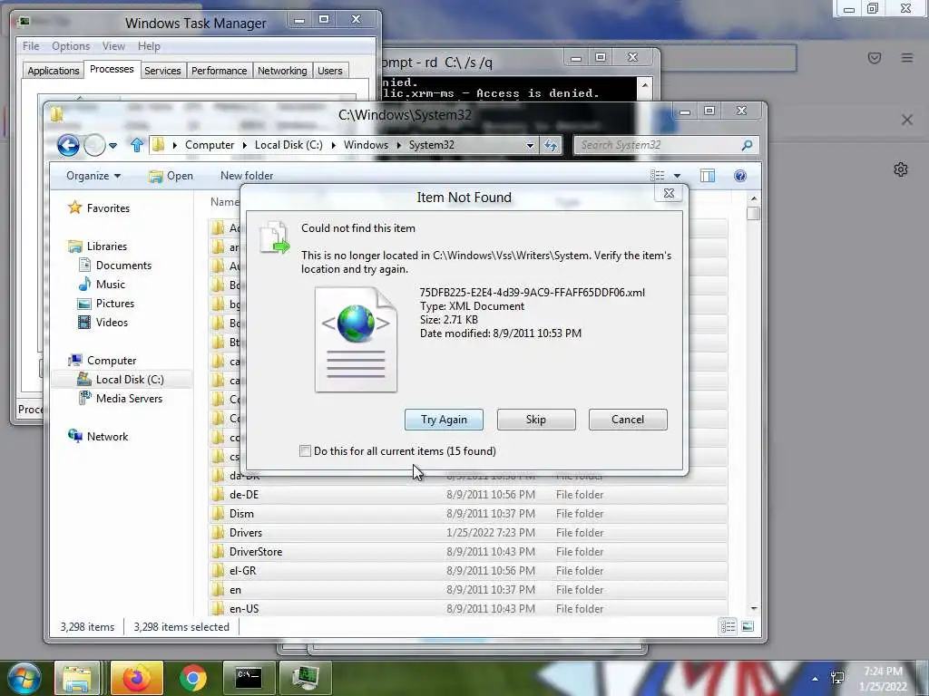929x696 pixels.
Task: Open Task Manager View menu
Action: pos(113,46)
